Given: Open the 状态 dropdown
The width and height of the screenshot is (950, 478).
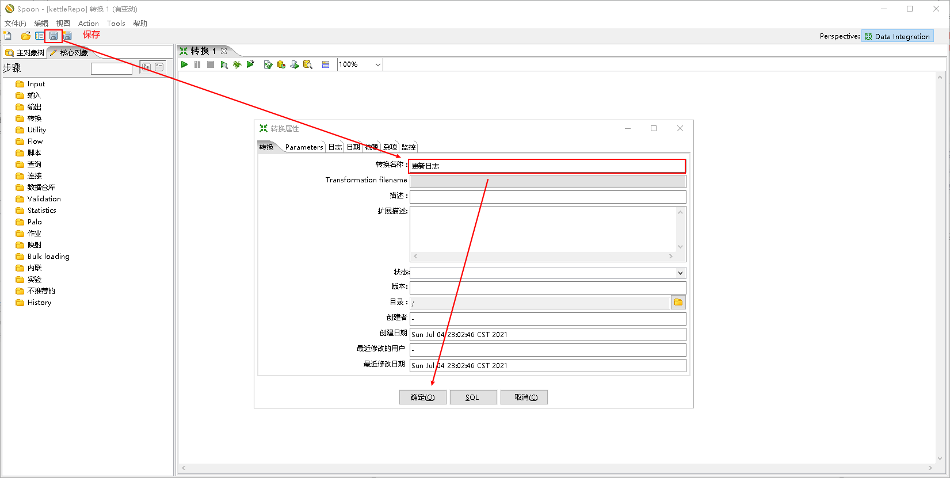Looking at the screenshot, I should pos(548,273).
